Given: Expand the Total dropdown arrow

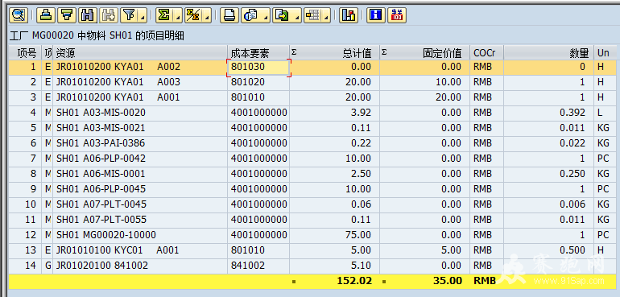Looking at the screenshot, I should pyautogui.click(x=178, y=16).
